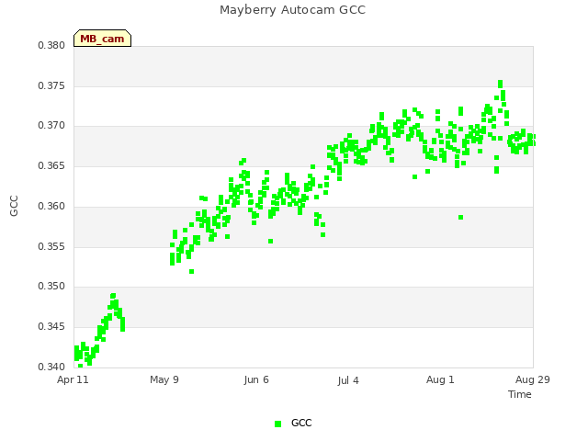Click the Aug 1 x-axis date label
Screen dimensions: 588x441
tap(440, 380)
